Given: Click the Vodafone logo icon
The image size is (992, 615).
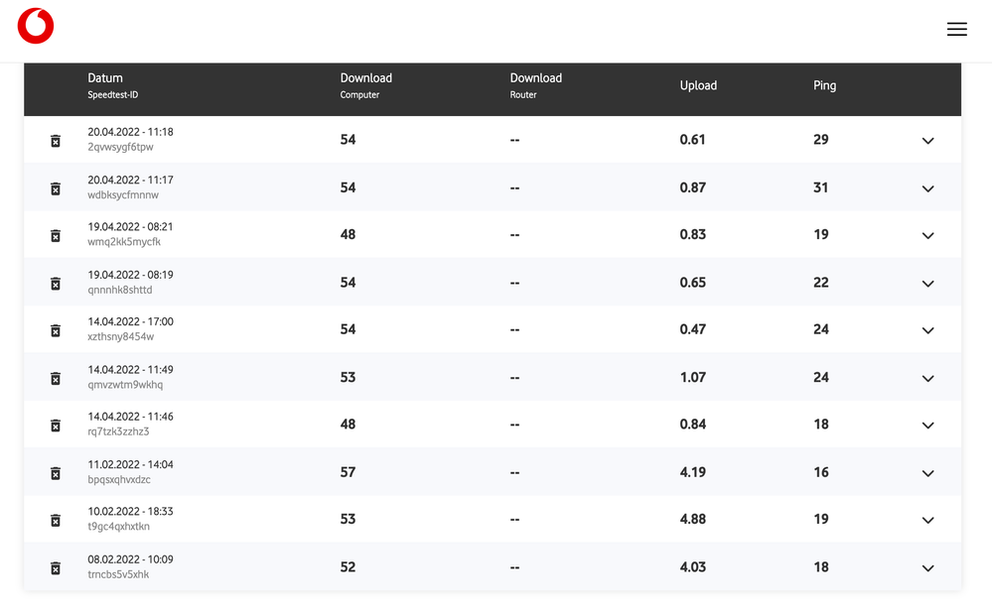Looking at the screenshot, I should point(36,27).
